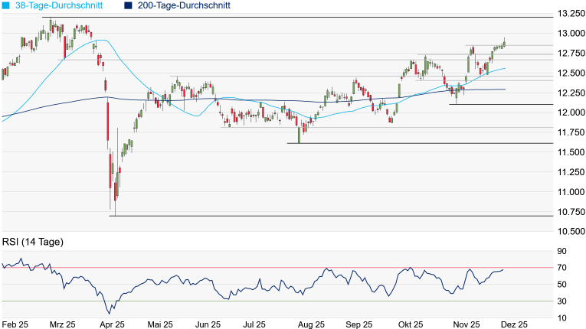Toggle the 200-Tage-Durchschnitt legend label
The width and height of the screenshot is (586, 329).
184,5
